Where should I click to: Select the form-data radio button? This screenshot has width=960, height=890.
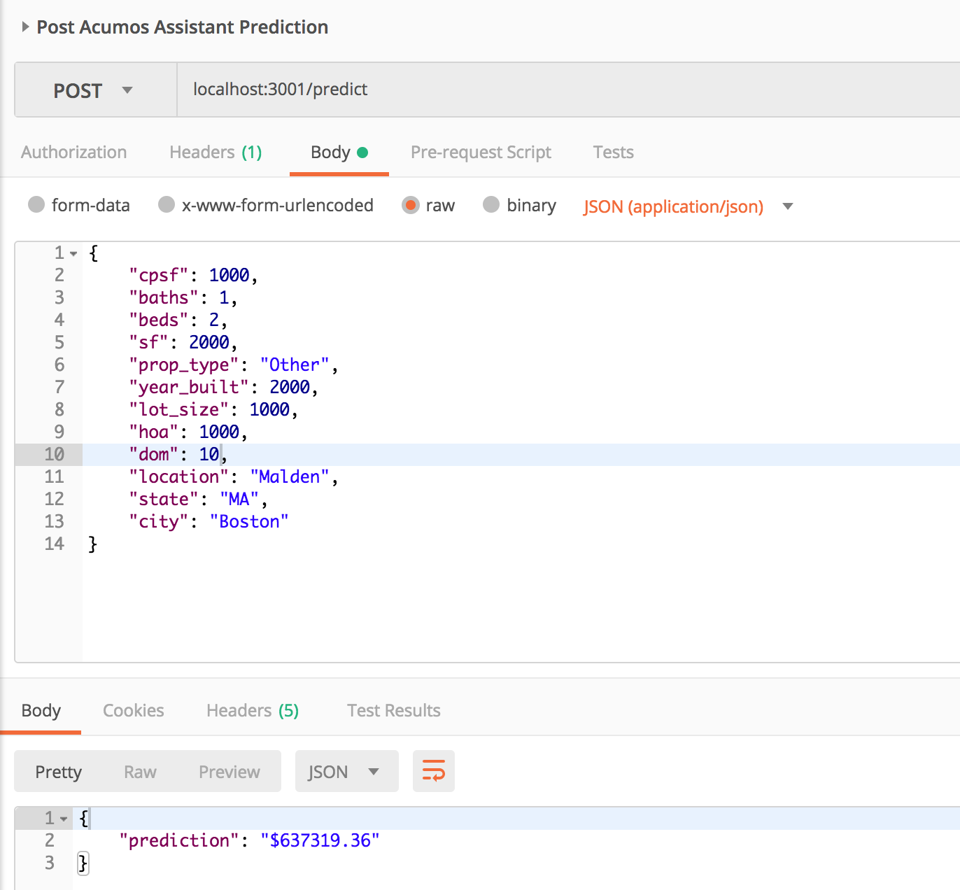36,205
